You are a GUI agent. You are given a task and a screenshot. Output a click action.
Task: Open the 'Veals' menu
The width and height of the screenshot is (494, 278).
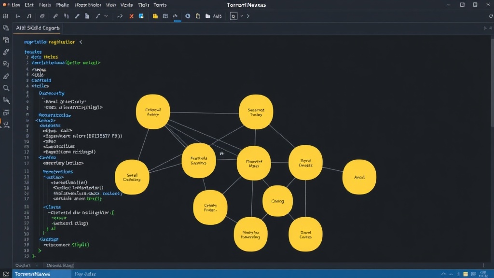[x=126, y=5]
